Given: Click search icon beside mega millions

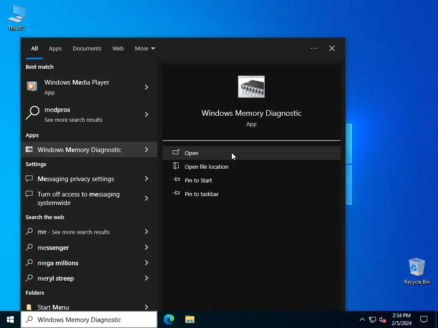Looking at the screenshot, I should coord(29,263).
